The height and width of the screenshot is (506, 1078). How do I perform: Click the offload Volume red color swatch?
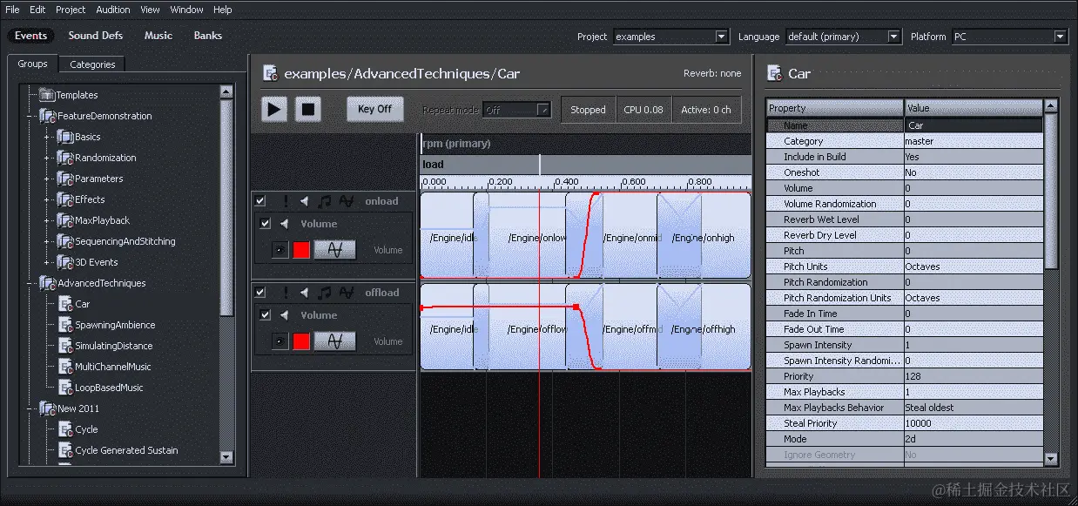[301, 341]
